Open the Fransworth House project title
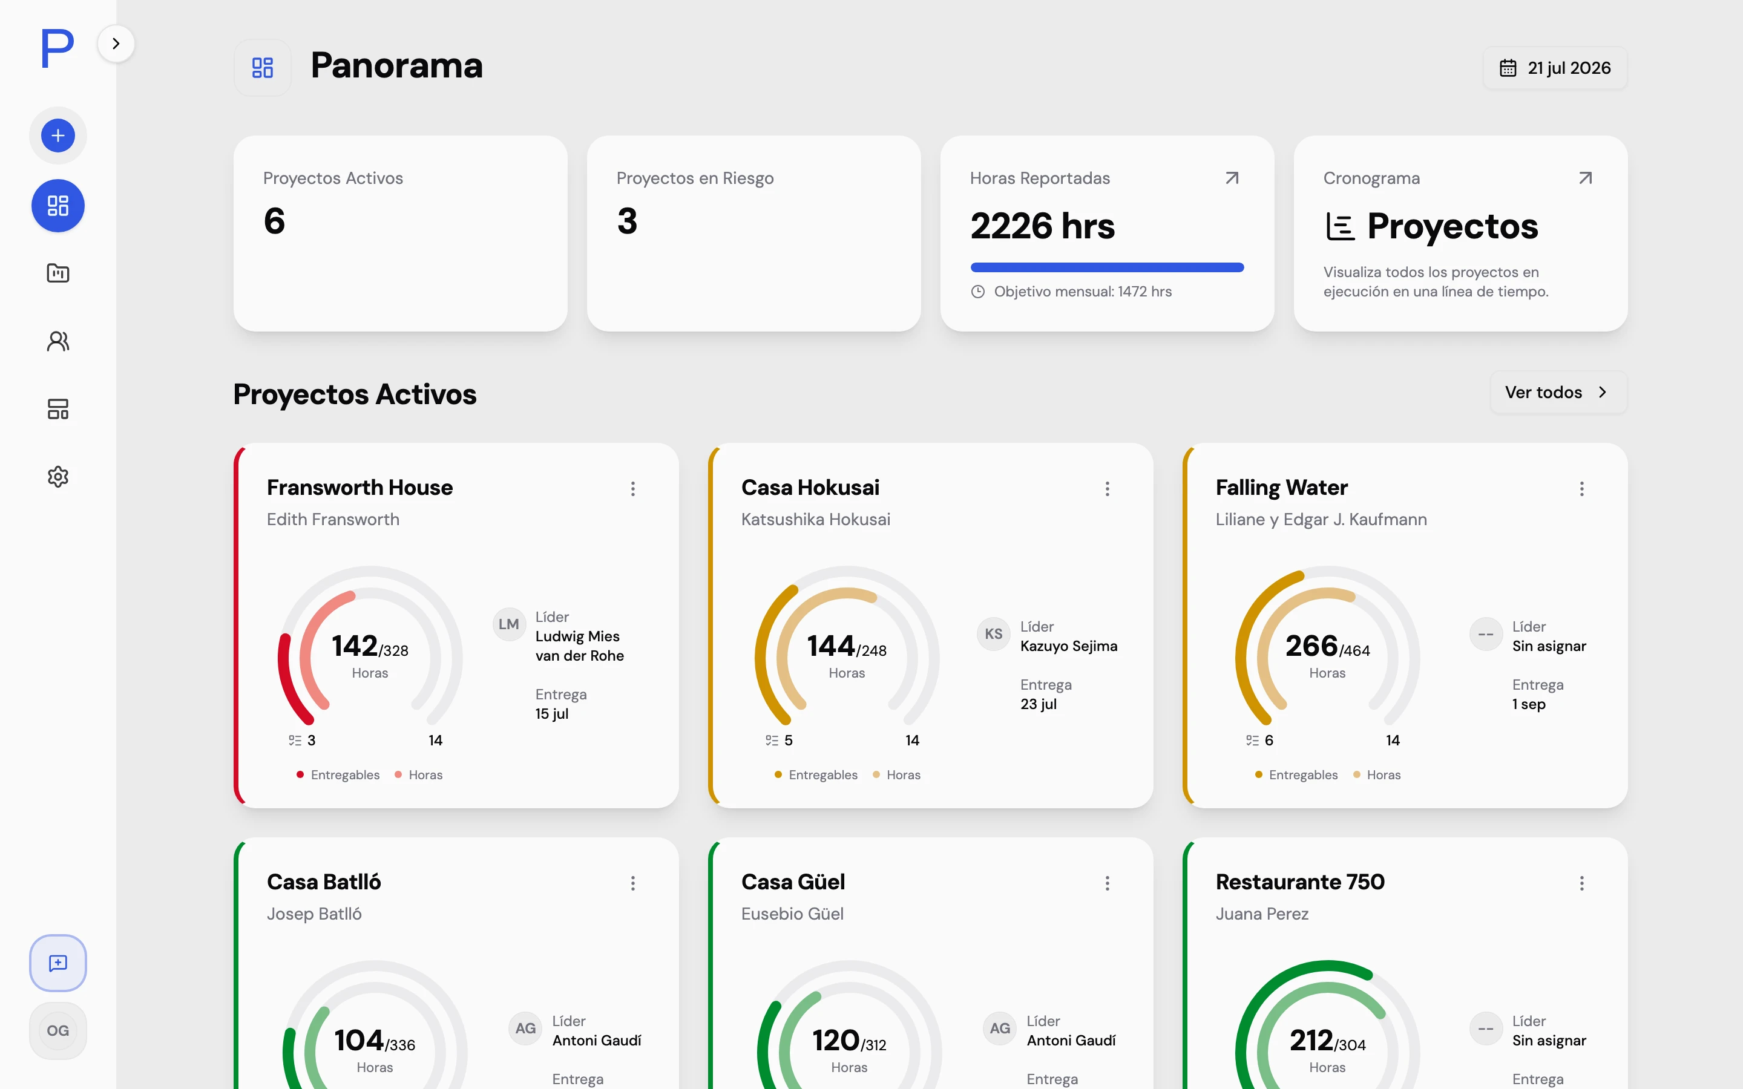 click(x=360, y=488)
